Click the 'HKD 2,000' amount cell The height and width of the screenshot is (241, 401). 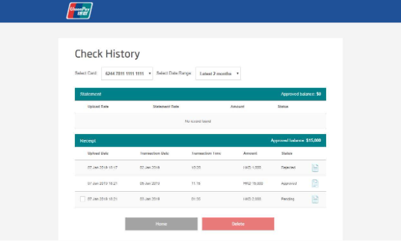tap(252, 199)
